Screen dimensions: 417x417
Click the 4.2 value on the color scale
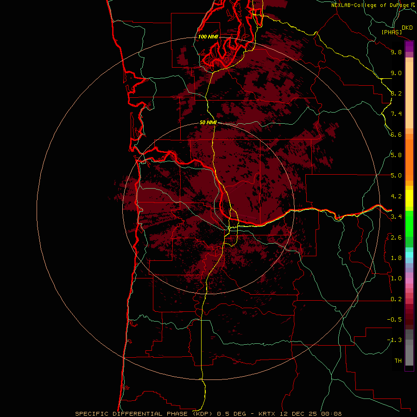(x=396, y=196)
